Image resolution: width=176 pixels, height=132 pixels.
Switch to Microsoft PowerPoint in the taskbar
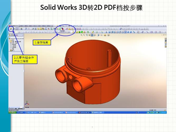(x=71, y=112)
